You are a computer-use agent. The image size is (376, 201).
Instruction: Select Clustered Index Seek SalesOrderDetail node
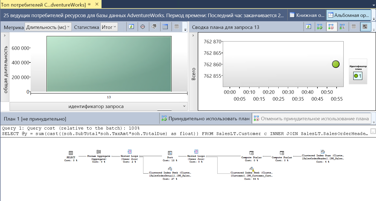(x=170, y=173)
